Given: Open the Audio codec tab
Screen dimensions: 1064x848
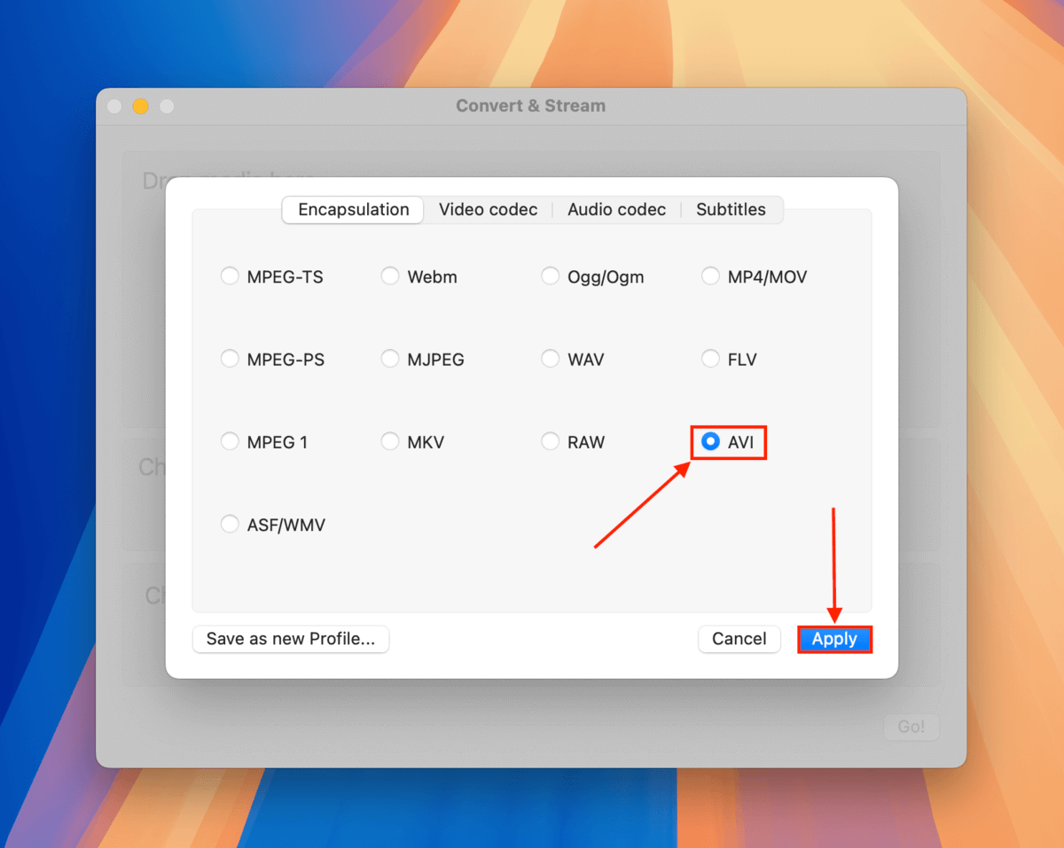Looking at the screenshot, I should coord(617,210).
